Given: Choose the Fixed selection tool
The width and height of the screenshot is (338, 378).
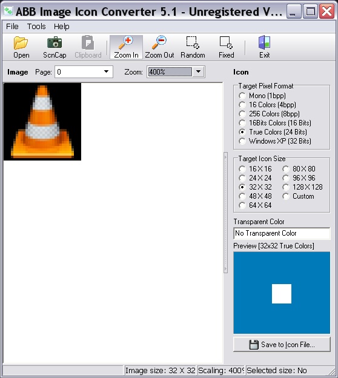Looking at the screenshot, I should [226, 47].
